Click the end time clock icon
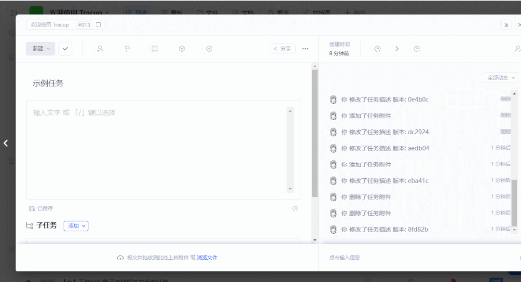This screenshot has width=521, height=282. coord(417,48)
